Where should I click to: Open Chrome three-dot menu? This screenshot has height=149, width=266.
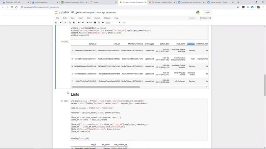(x=263, y=7)
